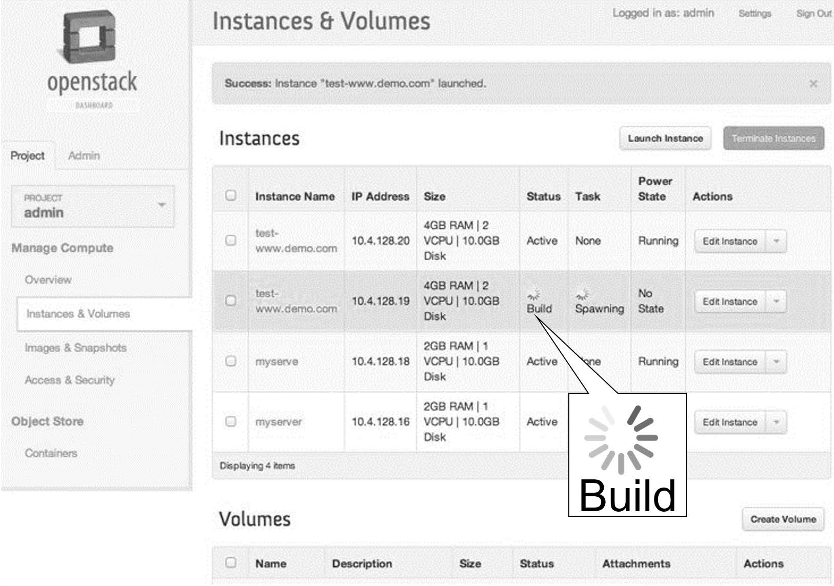This screenshot has width=834, height=586.
Task: Click the myserver instance name link
Action: (x=279, y=422)
